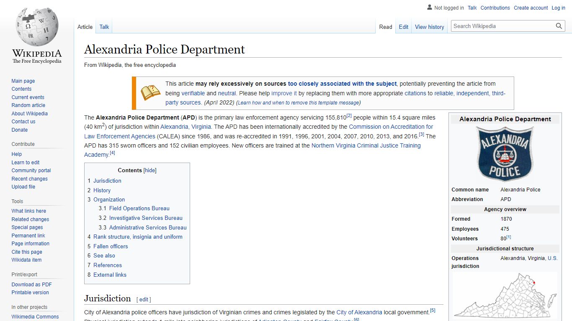Screen dimensions: 572x321
Task: Open Contact us link
Action: 23,122
